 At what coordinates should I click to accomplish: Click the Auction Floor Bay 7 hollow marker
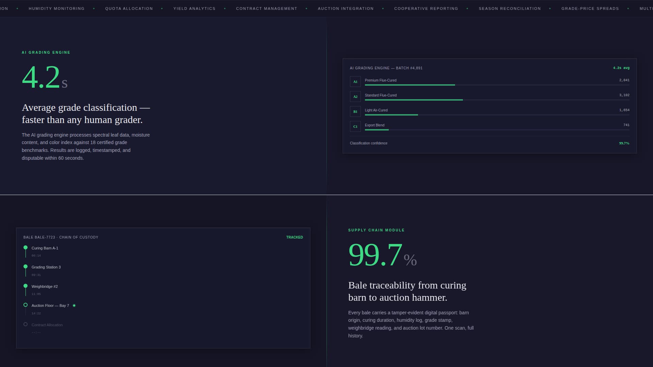coord(26,305)
